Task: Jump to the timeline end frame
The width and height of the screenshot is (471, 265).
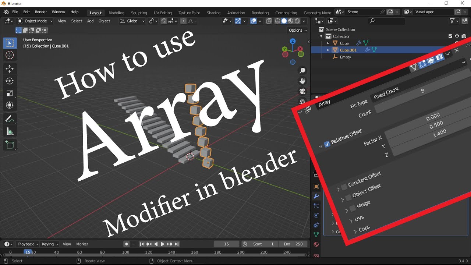Action: (177, 244)
